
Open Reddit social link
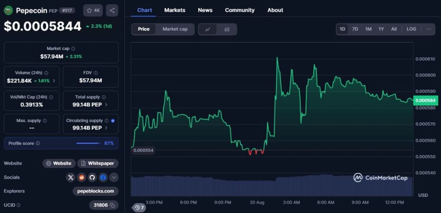[81, 177]
